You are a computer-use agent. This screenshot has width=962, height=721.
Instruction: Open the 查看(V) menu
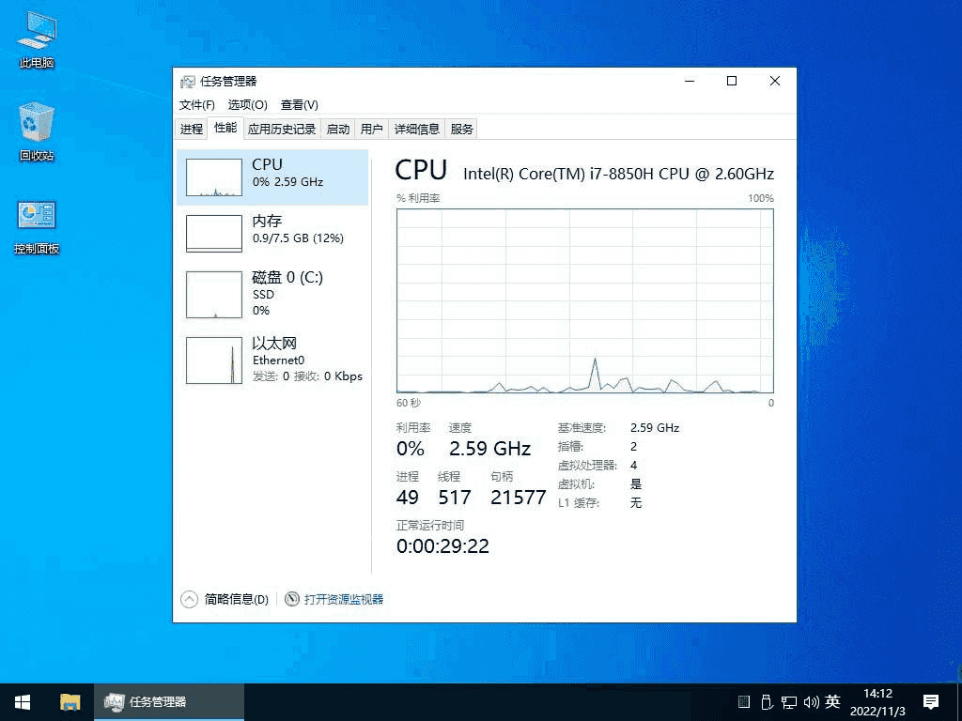coord(298,105)
